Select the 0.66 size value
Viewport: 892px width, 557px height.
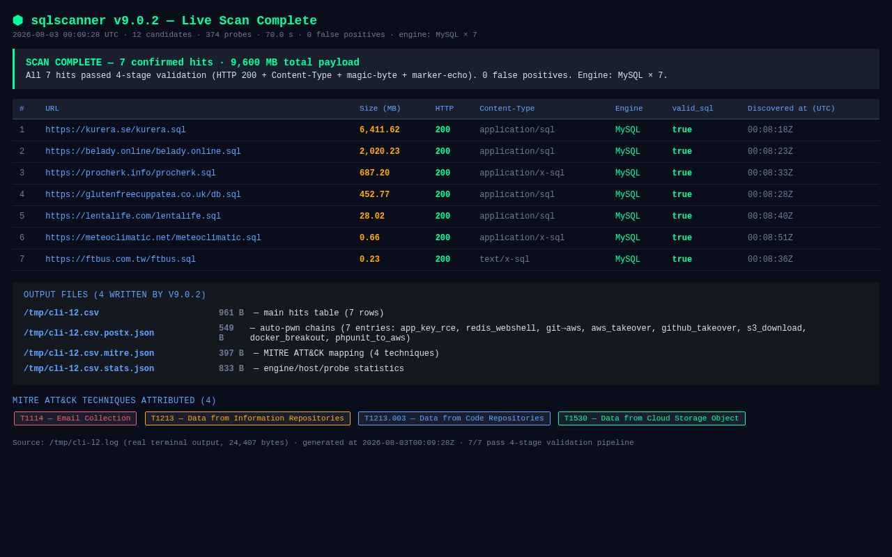pos(369,238)
